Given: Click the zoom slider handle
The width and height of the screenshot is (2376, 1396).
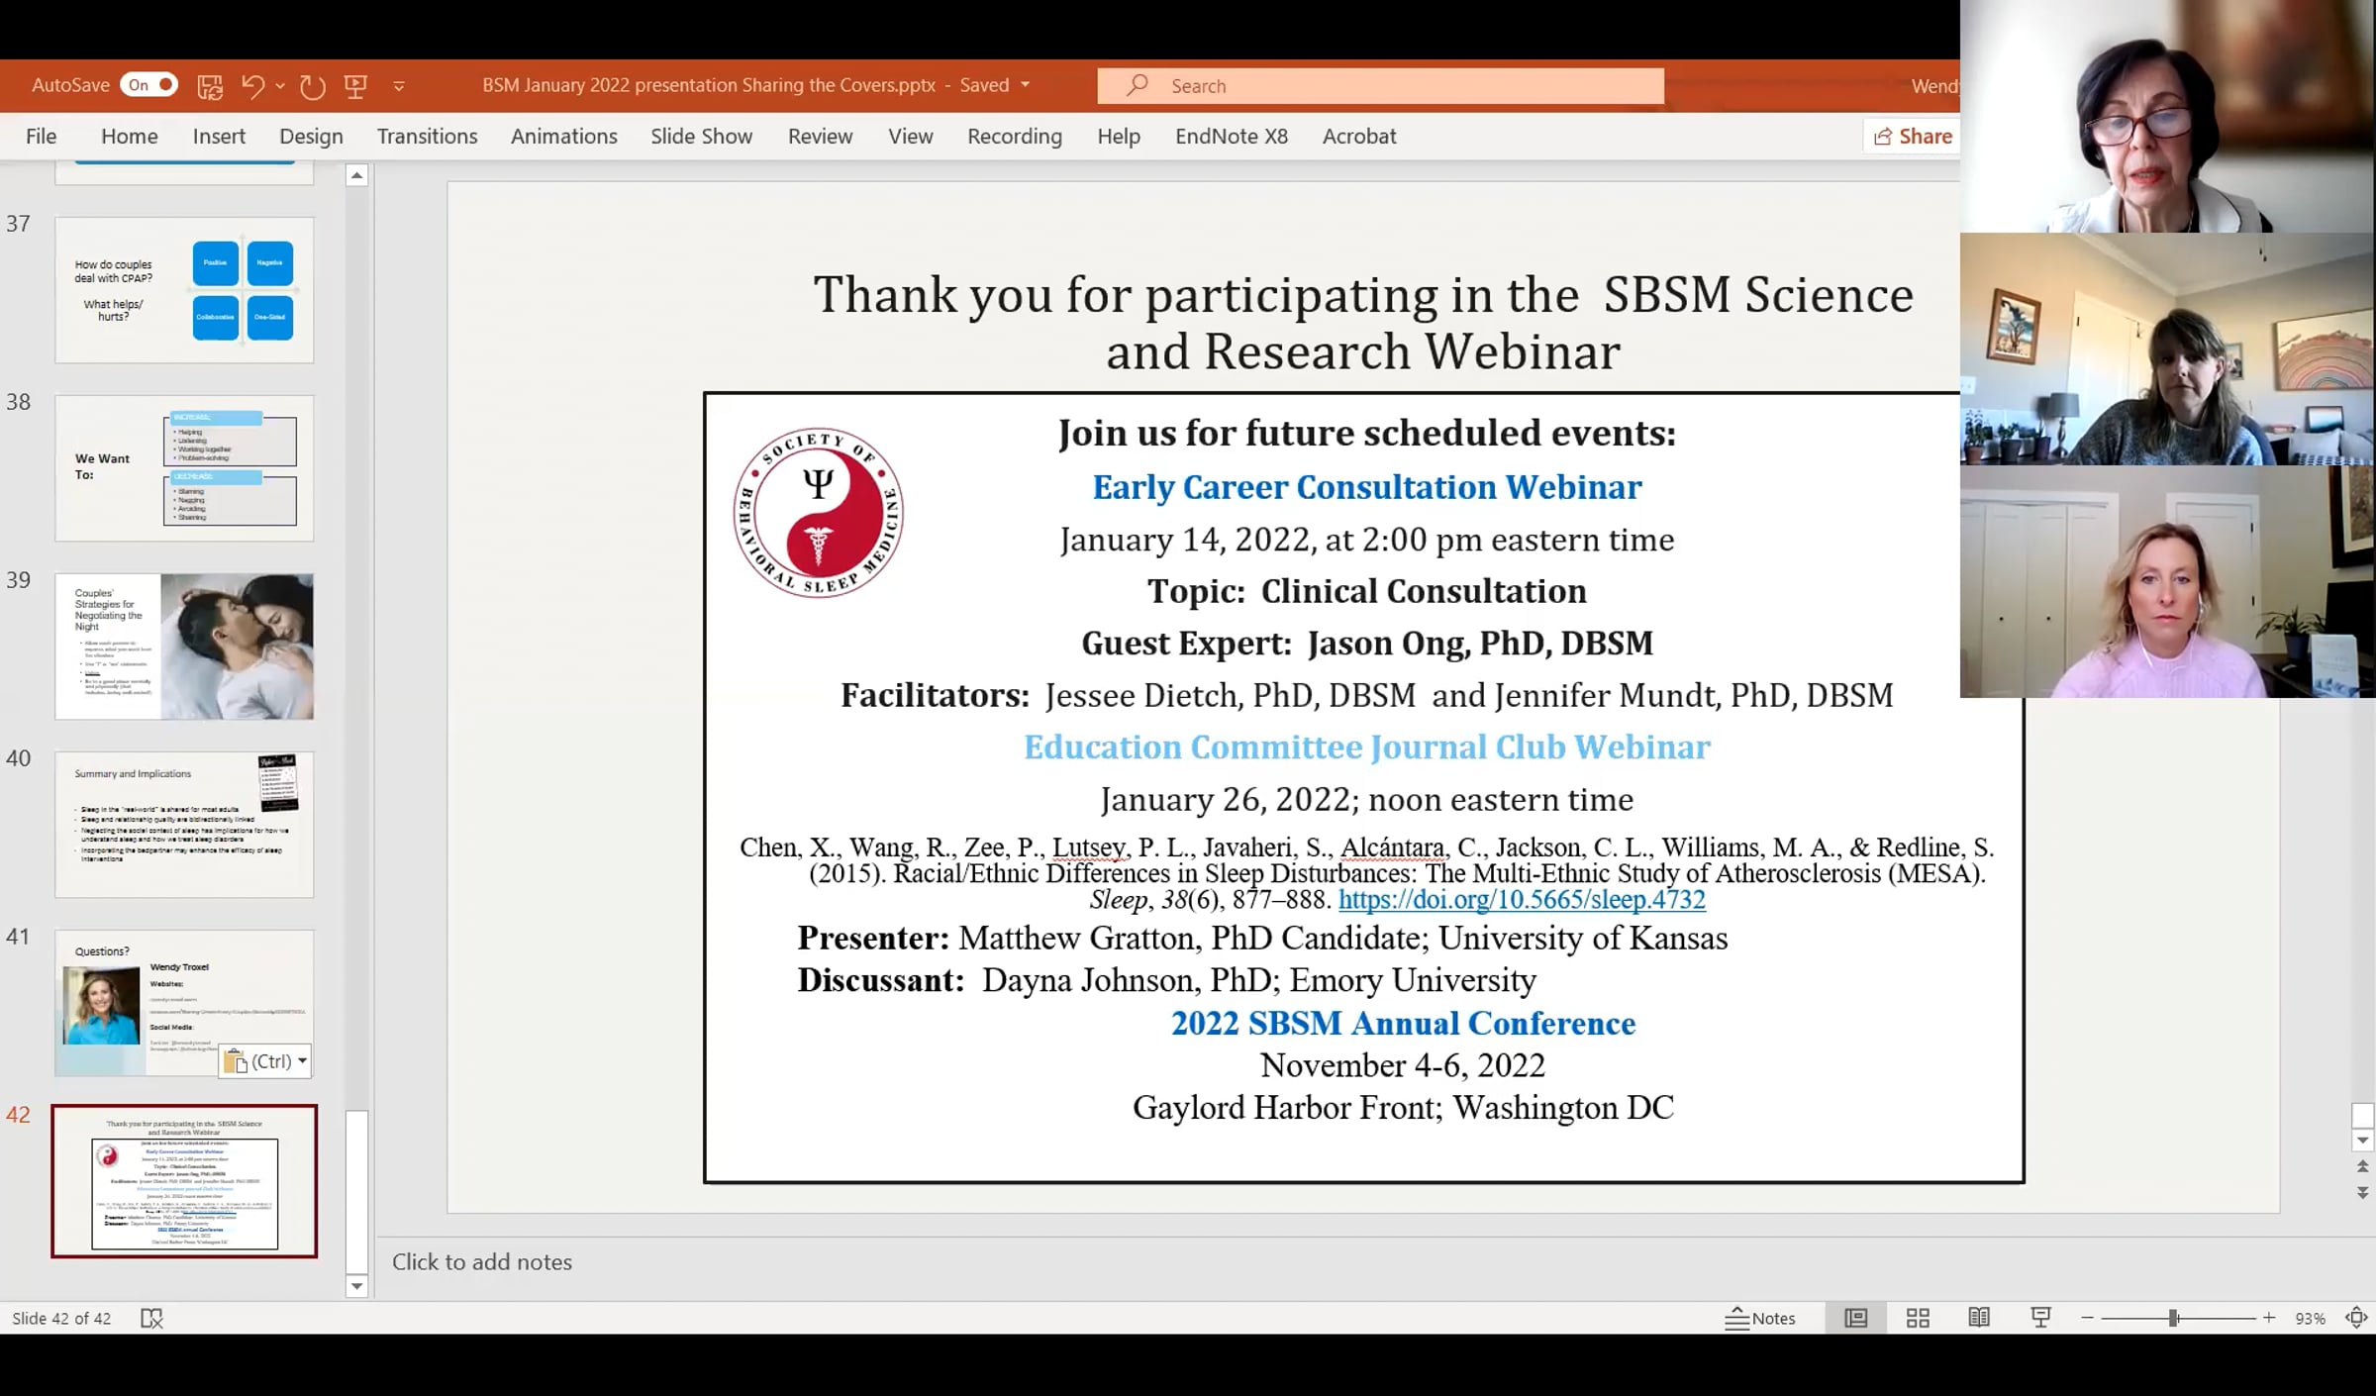Looking at the screenshot, I should pos(2173,1318).
